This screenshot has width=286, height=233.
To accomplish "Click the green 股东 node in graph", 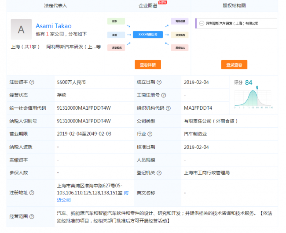I will (x=116, y=21).
